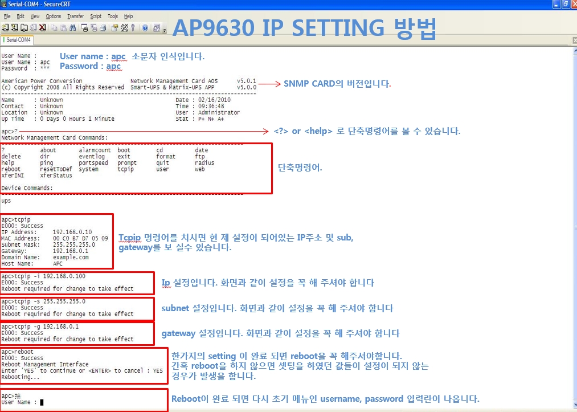Click "Network Management Card AOS" text
This screenshot has width=577, height=412.
174,81
